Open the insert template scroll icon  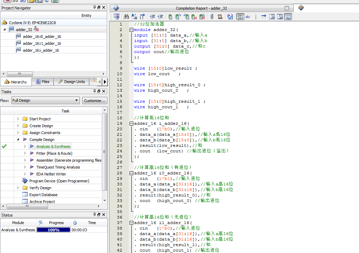tap(220, 17)
